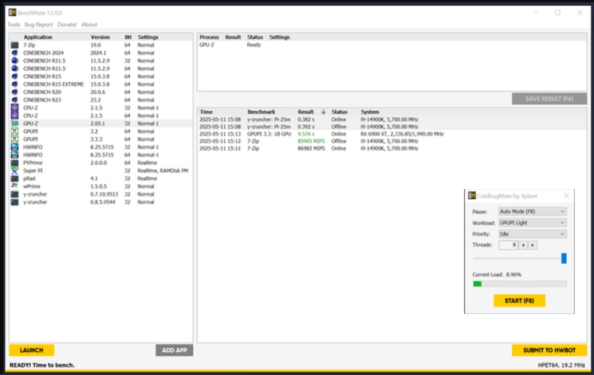The image size is (594, 375).
Task: Click the START (F8) button
Action: [x=519, y=300]
